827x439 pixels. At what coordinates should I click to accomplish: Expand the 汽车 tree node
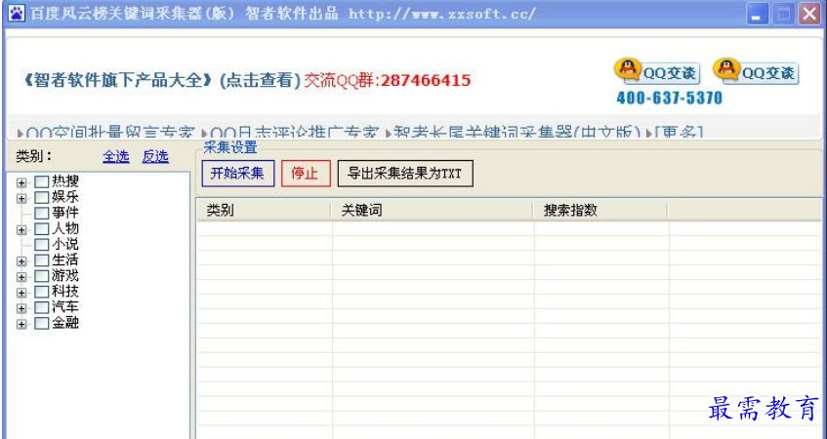tap(21, 308)
